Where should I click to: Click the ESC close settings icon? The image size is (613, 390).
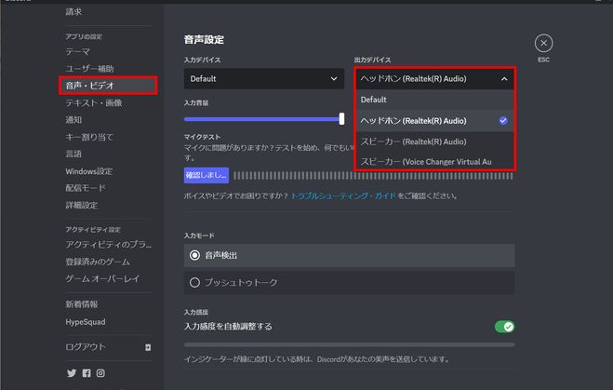pyautogui.click(x=544, y=43)
